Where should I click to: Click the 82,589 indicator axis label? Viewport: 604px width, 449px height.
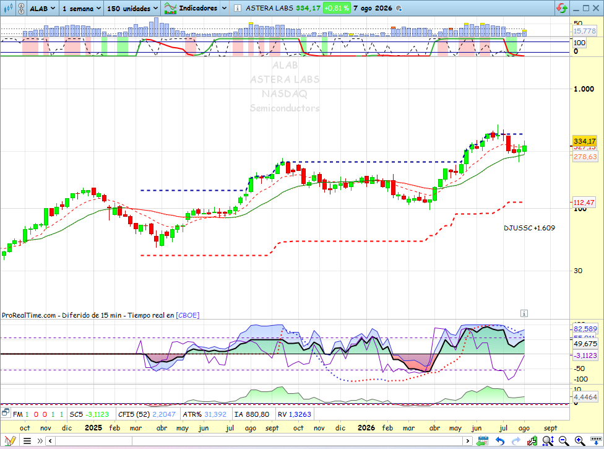585,329
